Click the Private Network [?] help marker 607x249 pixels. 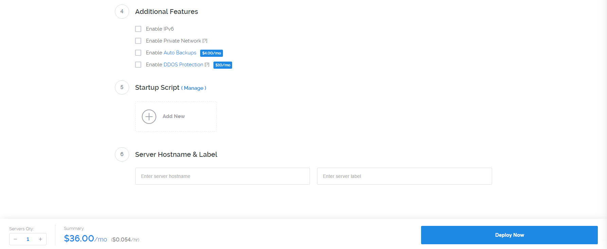205,41
